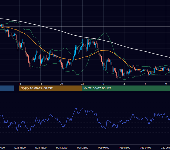
Task: Click the "22" hour label on upper axis
Action: click(82, 84)
